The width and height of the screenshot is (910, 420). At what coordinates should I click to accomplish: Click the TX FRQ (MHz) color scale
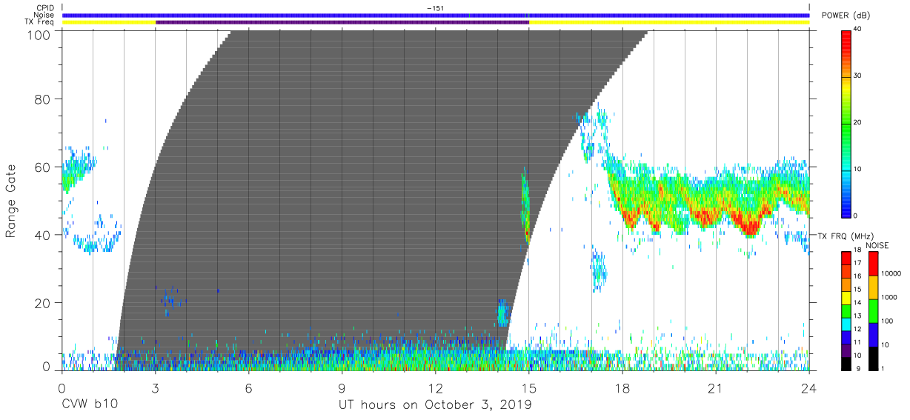[846, 310]
